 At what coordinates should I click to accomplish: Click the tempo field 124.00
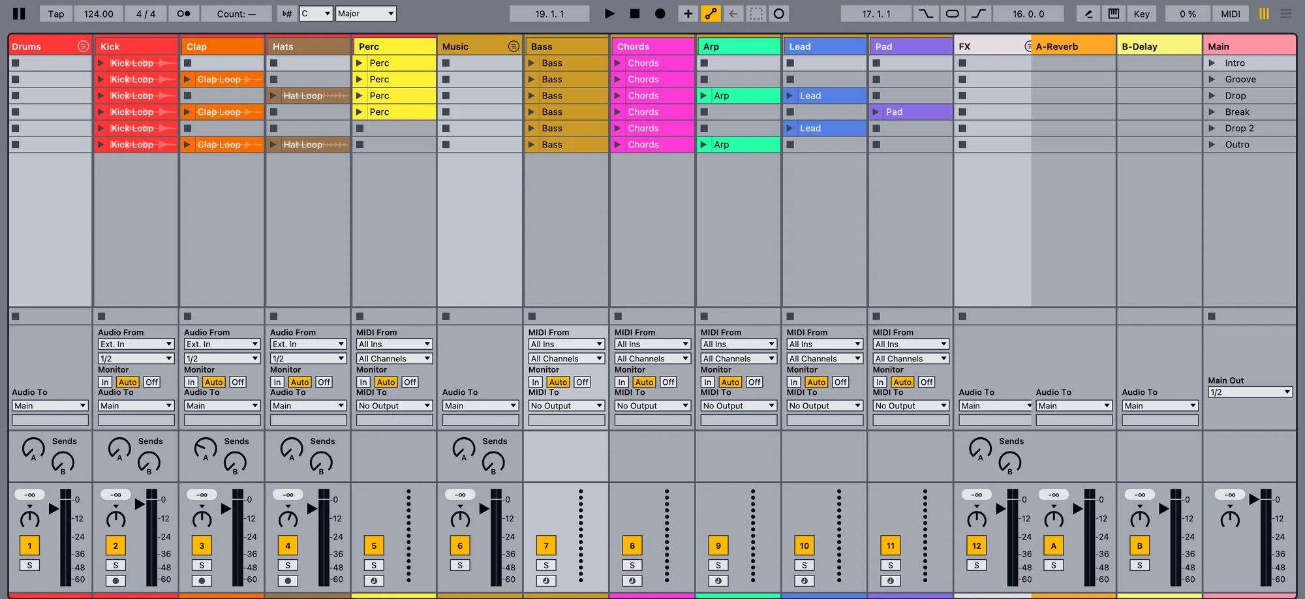[x=99, y=14]
